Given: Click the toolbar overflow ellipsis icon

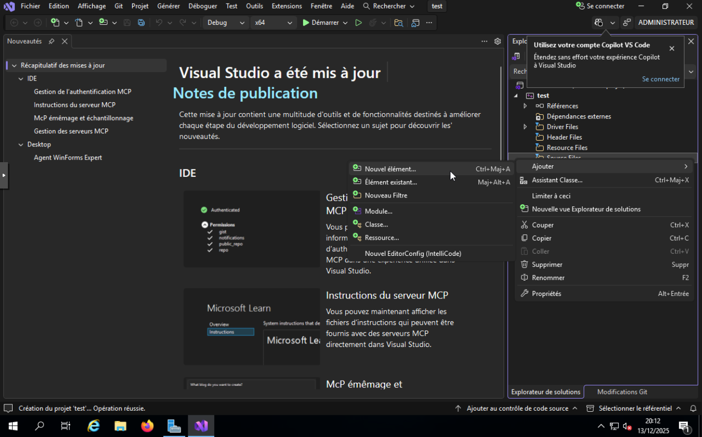Looking at the screenshot, I should click(429, 23).
